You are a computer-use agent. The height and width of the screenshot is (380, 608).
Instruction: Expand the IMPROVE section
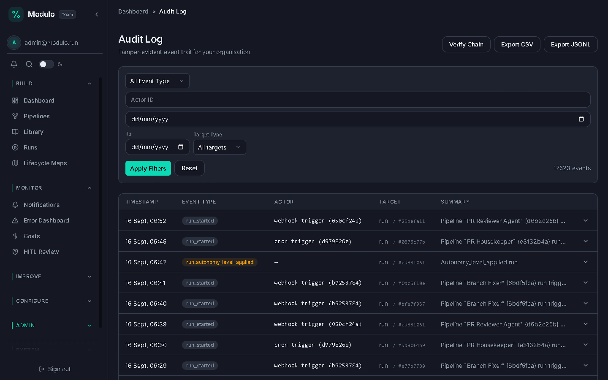click(90, 277)
